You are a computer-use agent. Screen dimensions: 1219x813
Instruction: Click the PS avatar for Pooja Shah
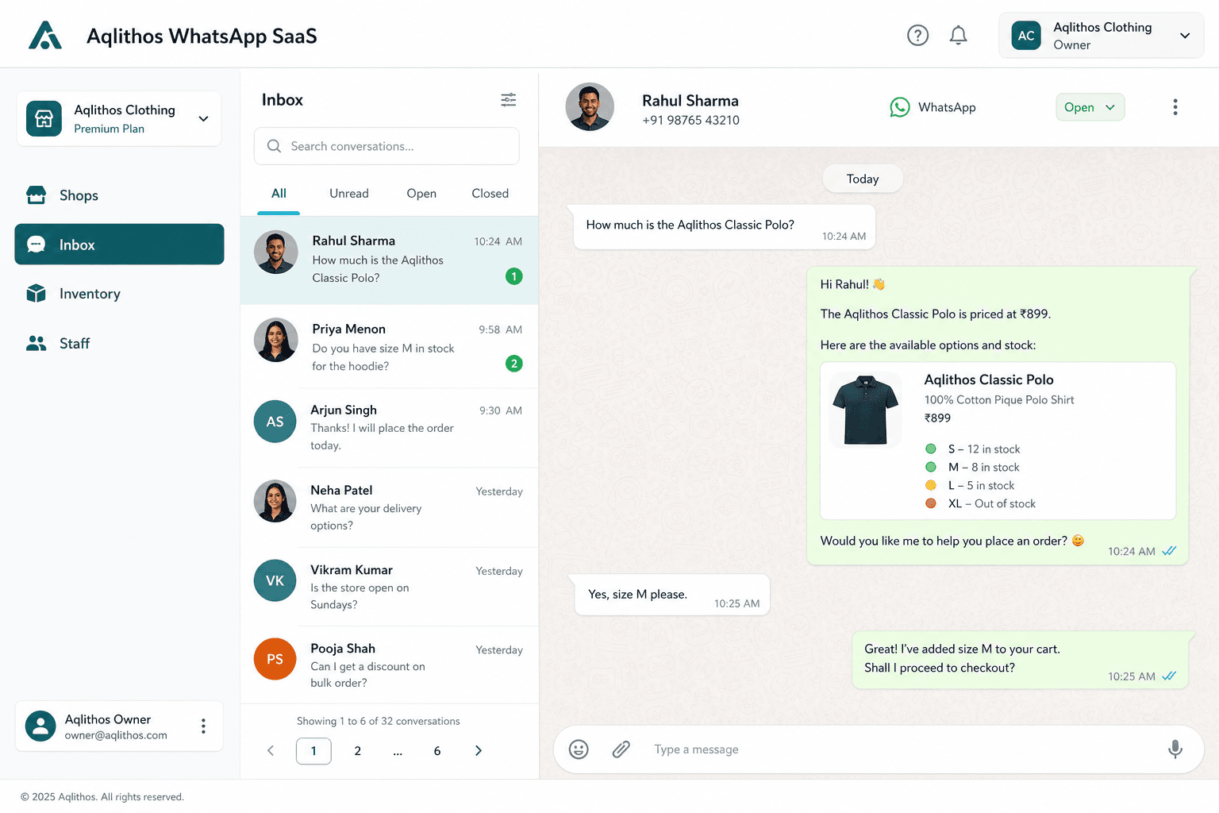pyautogui.click(x=275, y=659)
